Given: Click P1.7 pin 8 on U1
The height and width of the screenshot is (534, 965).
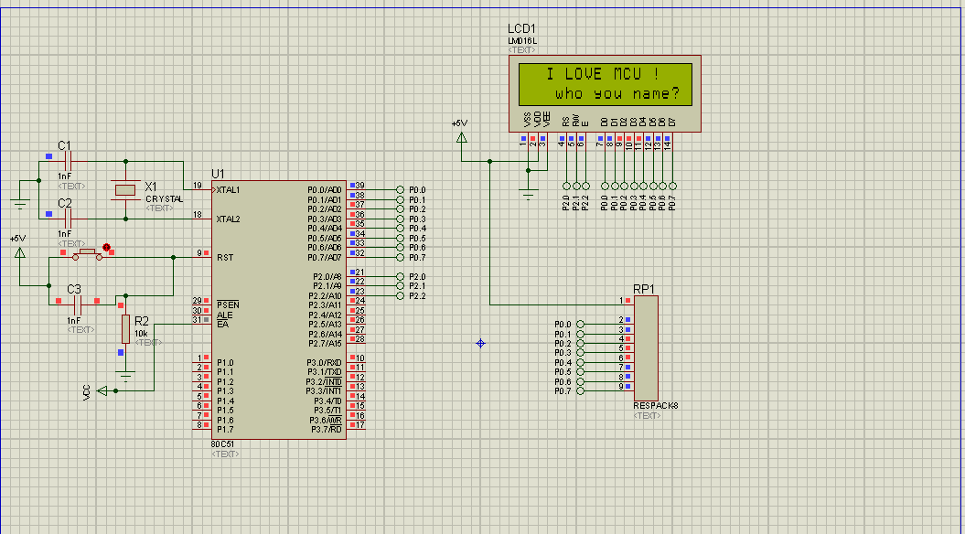Looking at the screenshot, I should [x=202, y=429].
